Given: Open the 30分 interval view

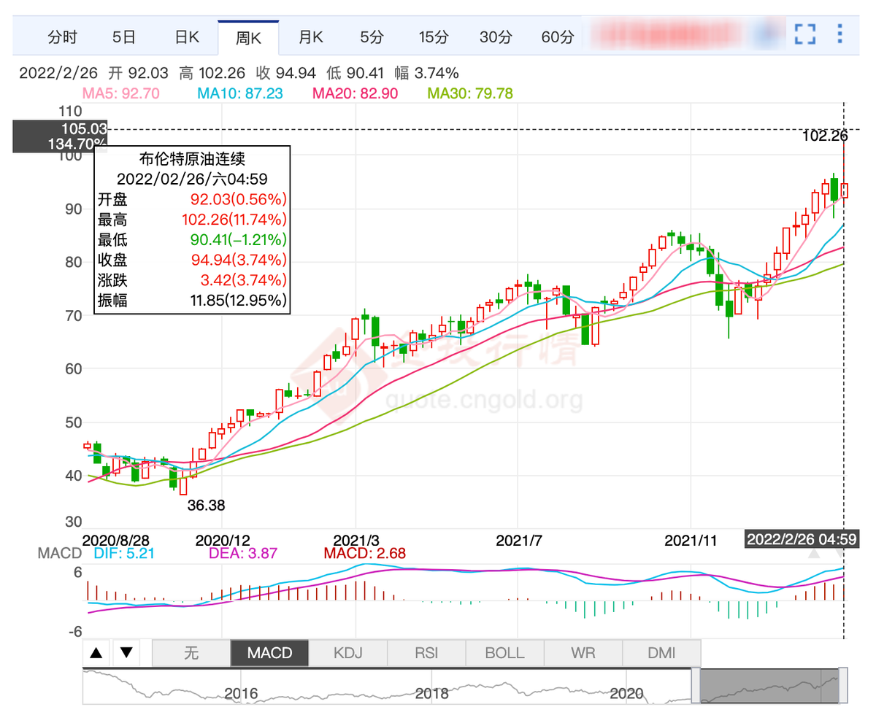Looking at the screenshot, I should click(495, 37).
